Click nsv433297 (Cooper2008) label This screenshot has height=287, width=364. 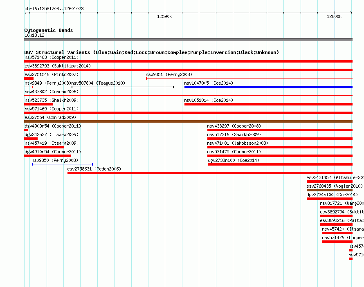[234, 126]
